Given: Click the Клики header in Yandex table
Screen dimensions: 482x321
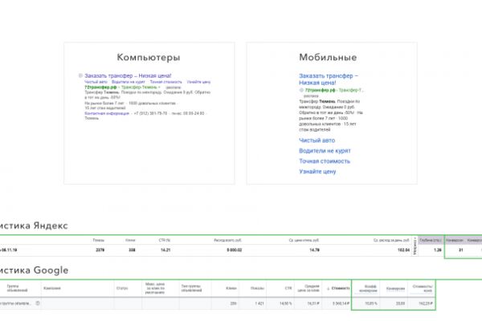Looking at the screenshot, I should coord(130,240).
